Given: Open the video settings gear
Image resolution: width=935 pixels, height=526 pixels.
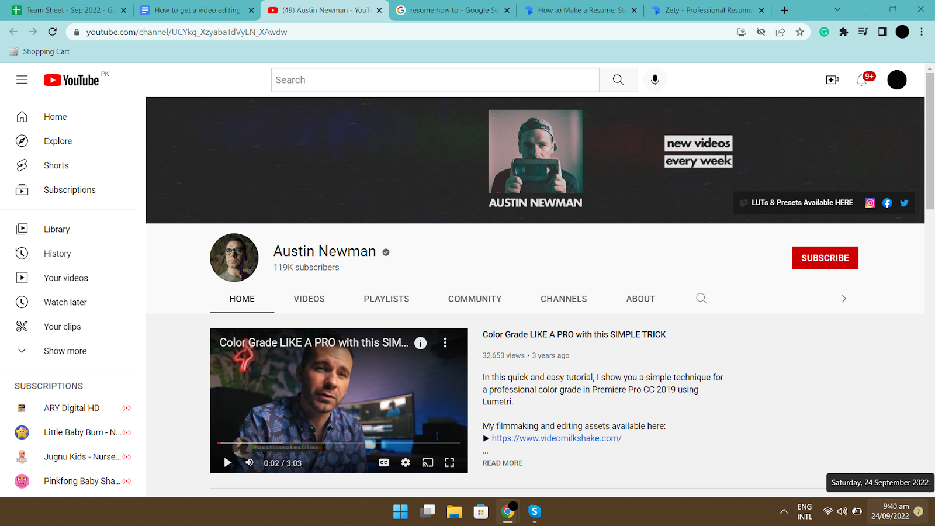Looking at the screenshot, I should pyautogui.click(x=406, y=463).
